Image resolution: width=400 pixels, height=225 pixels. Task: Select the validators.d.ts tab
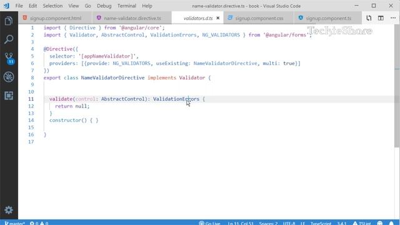(x=198, y=18)
